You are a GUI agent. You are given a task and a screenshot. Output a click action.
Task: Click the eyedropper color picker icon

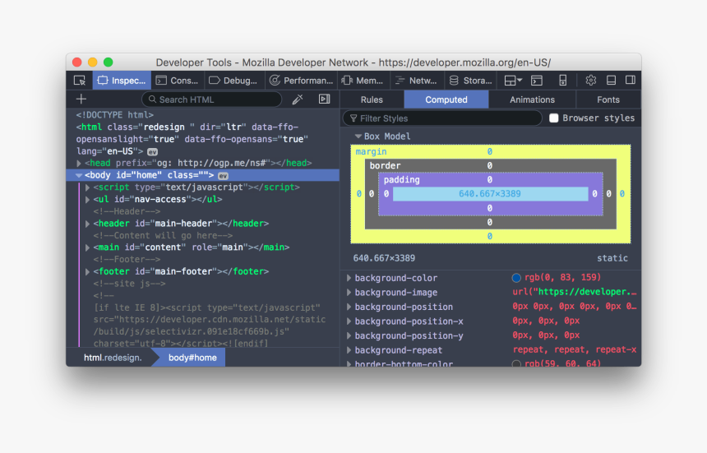coord(298,99)
